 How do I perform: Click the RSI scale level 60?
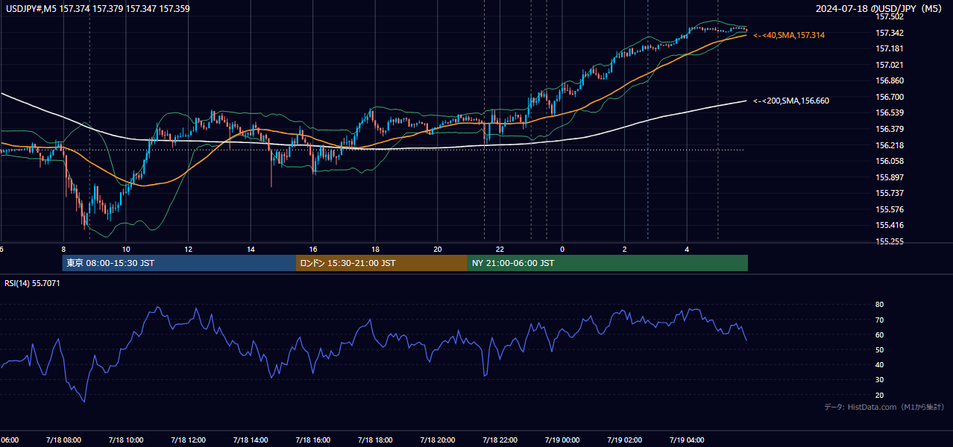tap(879, 335)
